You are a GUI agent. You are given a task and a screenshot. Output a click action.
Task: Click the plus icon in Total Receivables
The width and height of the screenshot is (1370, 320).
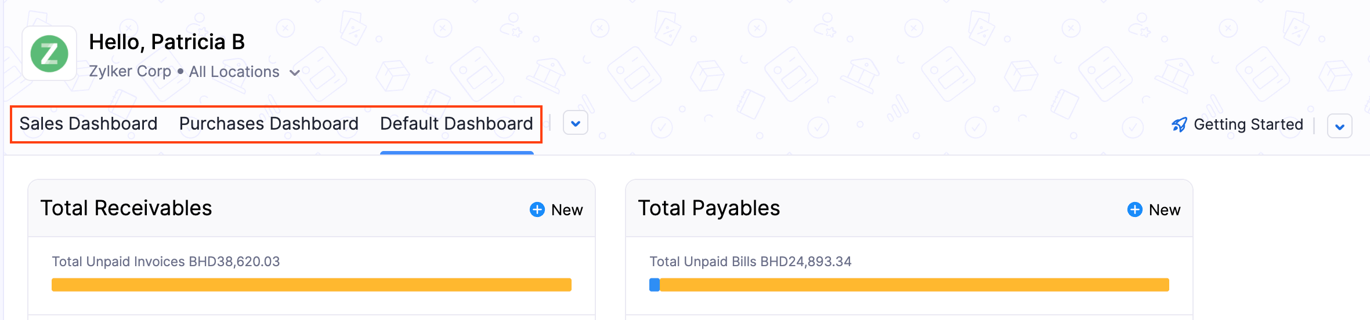(537, 209)
